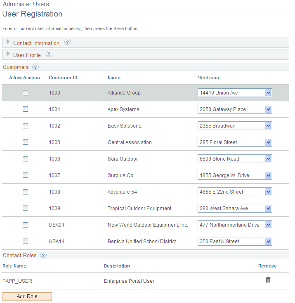Click customer ID 1001
Image resolution: width=295 pixels, height=303 pixels.
[54, 109]
